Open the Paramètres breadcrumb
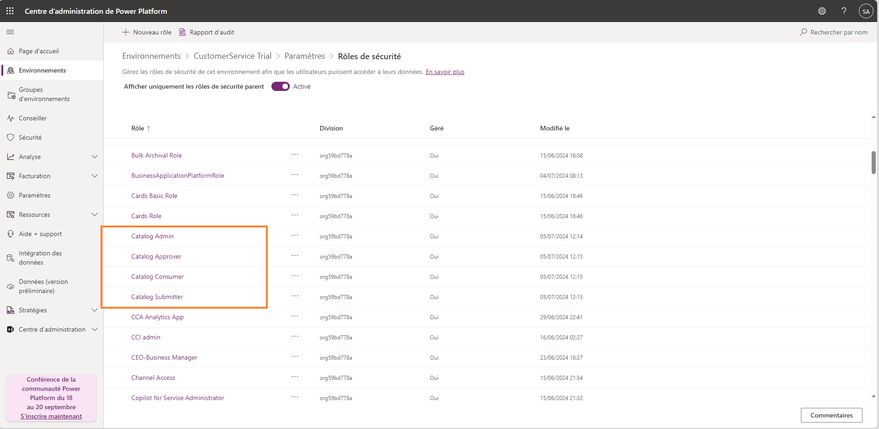Screen dimensions: 879x429 (x=304, y=56)
